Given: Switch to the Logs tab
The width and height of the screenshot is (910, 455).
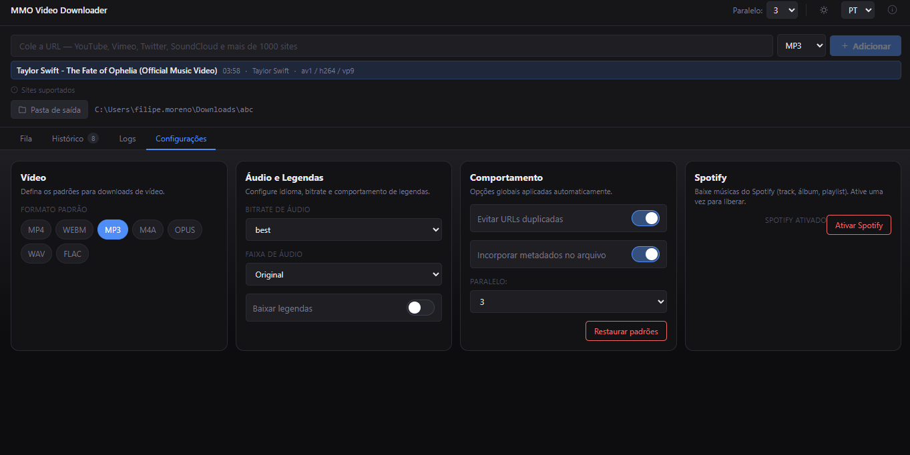Looking at the screenshot, I should tap(128, 139).
